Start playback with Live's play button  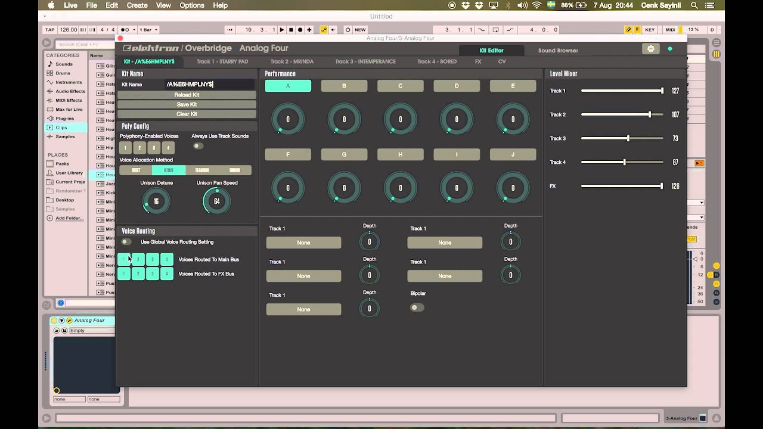(x=282, y=29)
